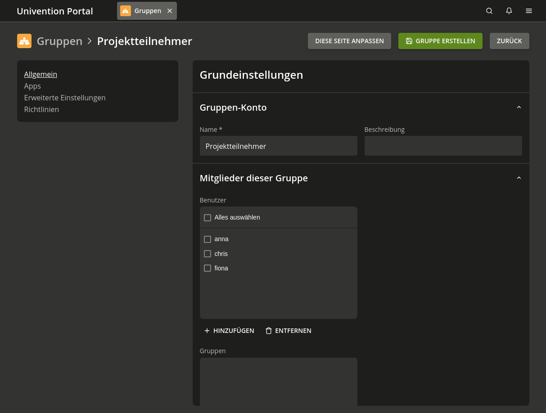Viewport: 546px width, 413px height.
Task: Close the Gruppen tab with X
Action: [x=170, y=11]
